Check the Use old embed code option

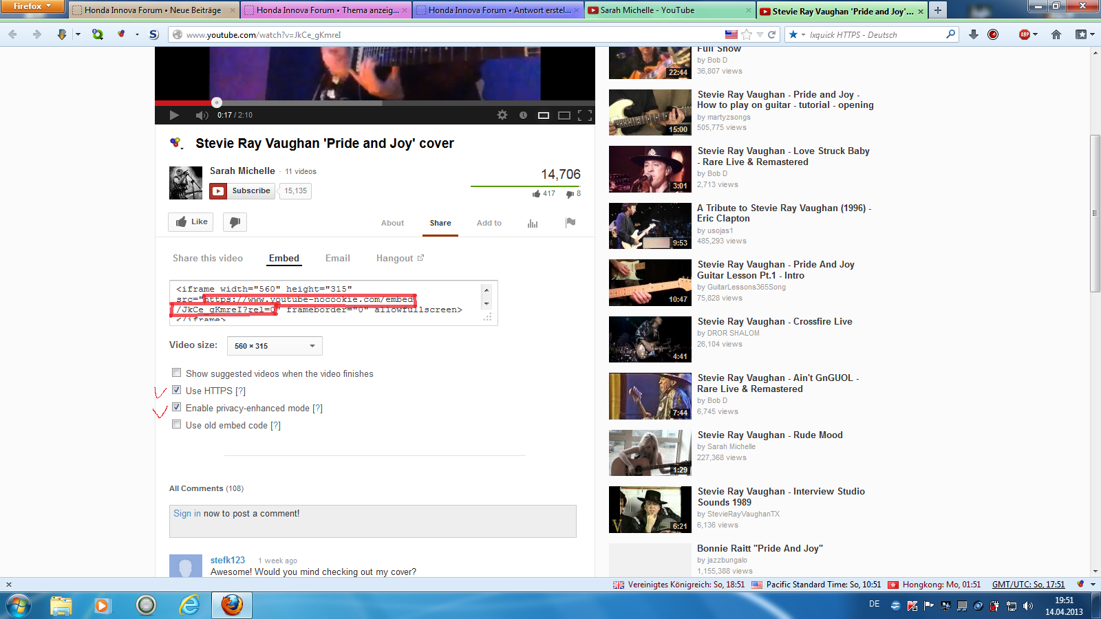(x=177, y=424)
